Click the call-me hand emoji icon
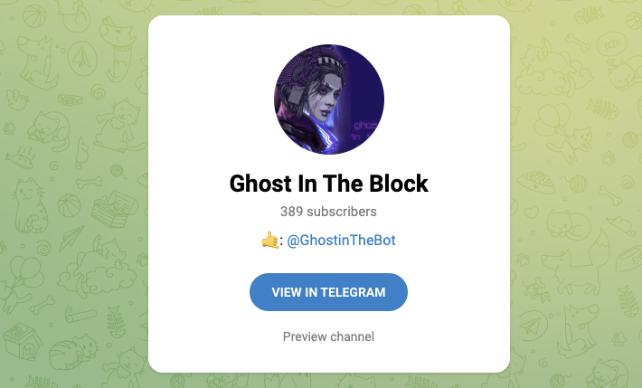This screenshot has height=388, width=642. 269,240
